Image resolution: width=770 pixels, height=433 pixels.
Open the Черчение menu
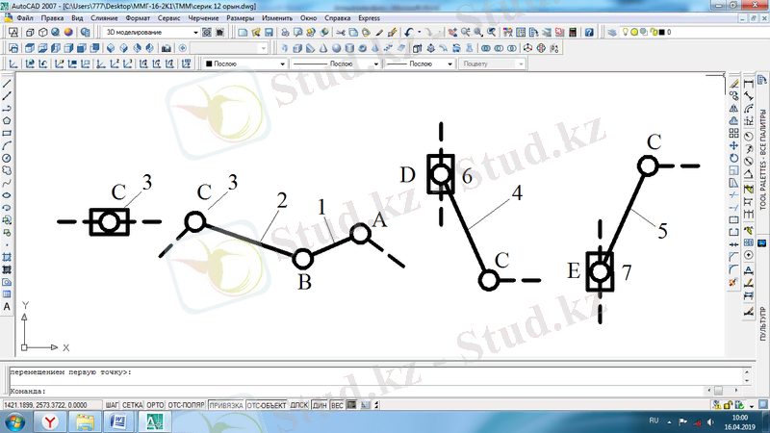(203, 18)
